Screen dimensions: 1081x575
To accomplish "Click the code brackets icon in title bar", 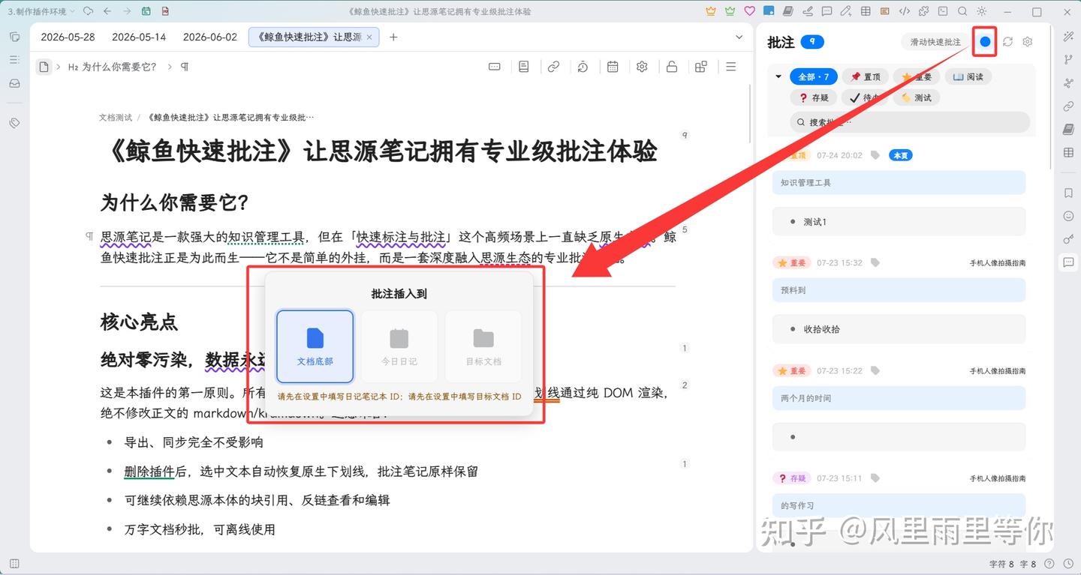I will (x=904, y=11).
